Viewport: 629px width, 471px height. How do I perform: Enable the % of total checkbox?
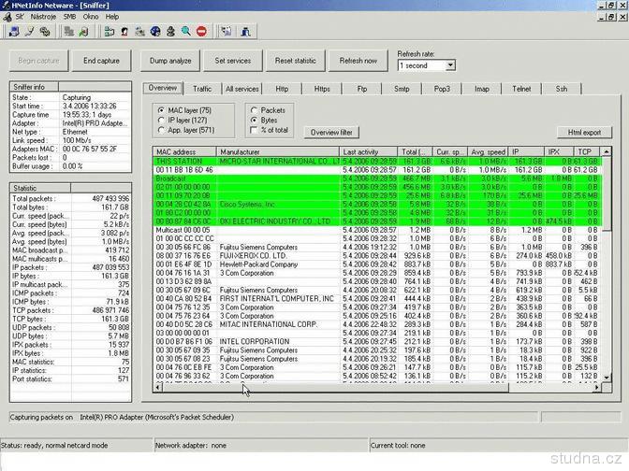pyautogui.click(x=252, y=130)
